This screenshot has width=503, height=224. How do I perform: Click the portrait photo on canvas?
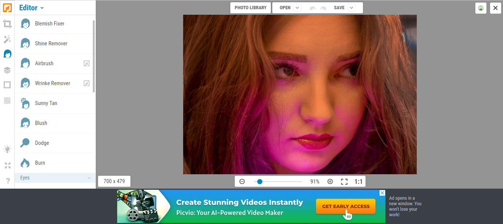[x=300, y=95]
